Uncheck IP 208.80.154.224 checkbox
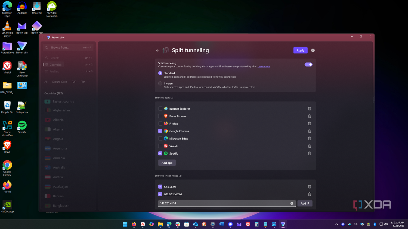The image size is (408, 229). (x=160, y=194)
